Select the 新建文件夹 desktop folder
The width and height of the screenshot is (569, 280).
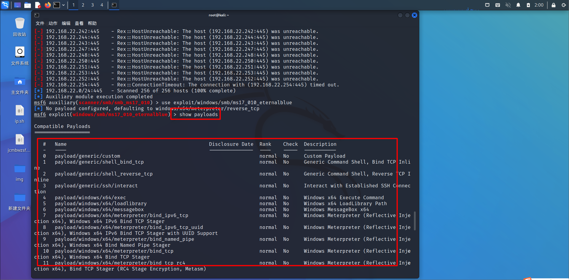(x=20, y=202)
